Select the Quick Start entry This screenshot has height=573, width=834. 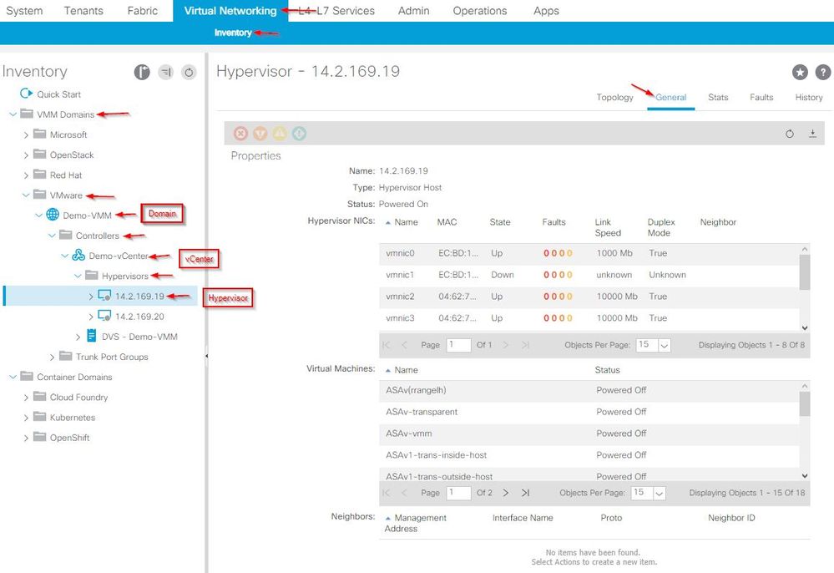(x=59, y=94)
